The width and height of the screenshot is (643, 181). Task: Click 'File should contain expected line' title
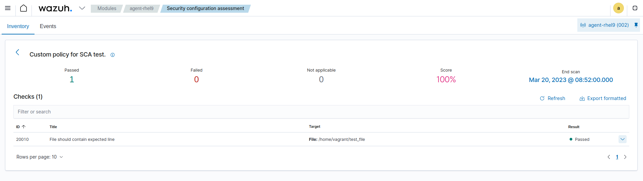point(82,140)
